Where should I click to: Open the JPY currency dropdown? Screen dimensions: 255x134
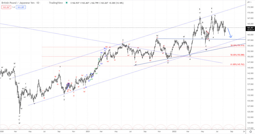[x=249, y=2]
